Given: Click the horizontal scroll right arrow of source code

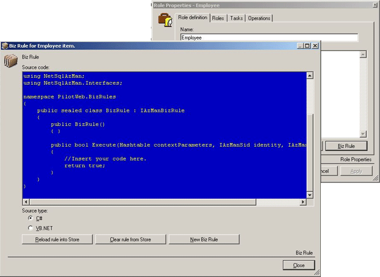Looking at the screenshot, I should click(303, 202).
